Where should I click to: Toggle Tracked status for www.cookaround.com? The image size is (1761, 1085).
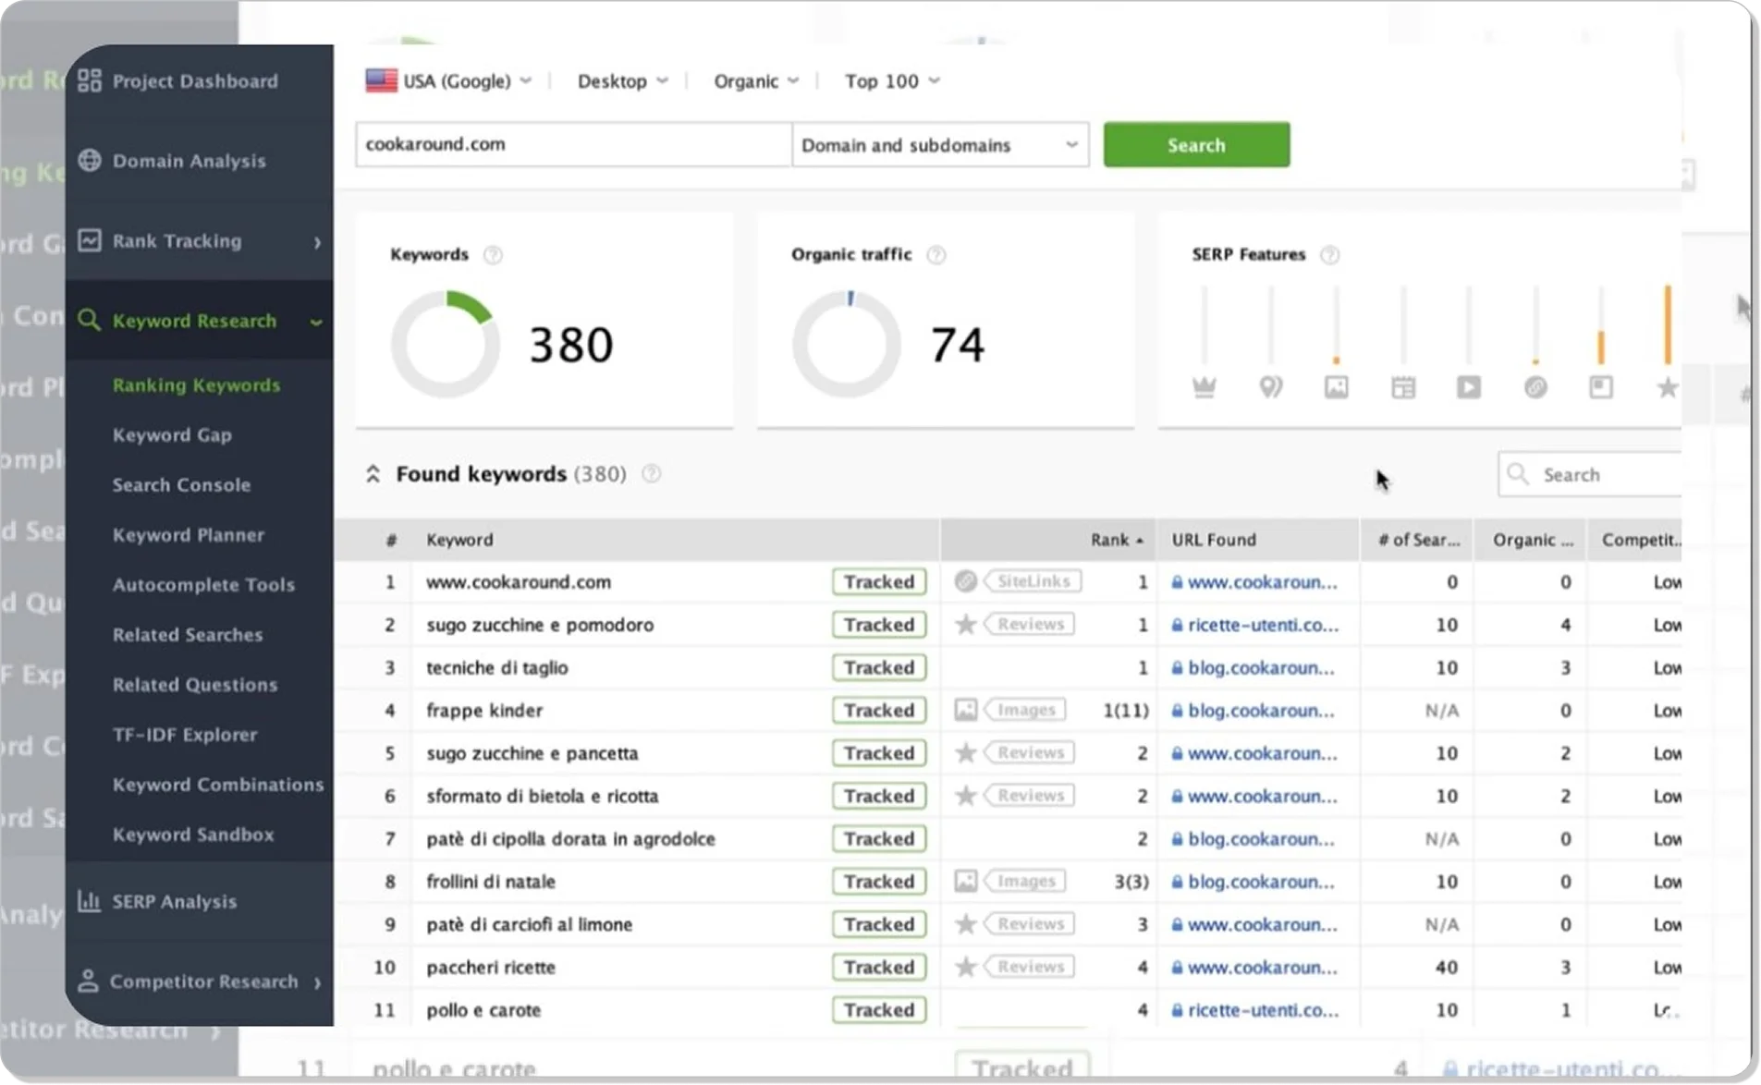[878, 581]
